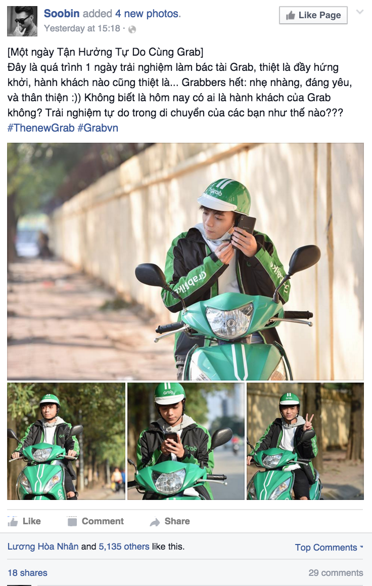Open the 29 comments link

(336, 573)
